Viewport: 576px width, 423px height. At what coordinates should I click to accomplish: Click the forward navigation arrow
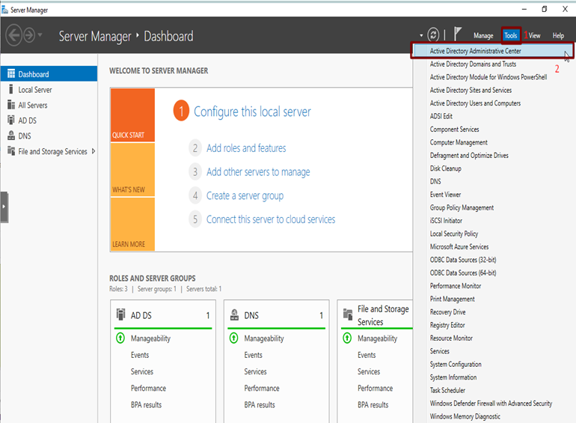29,36
